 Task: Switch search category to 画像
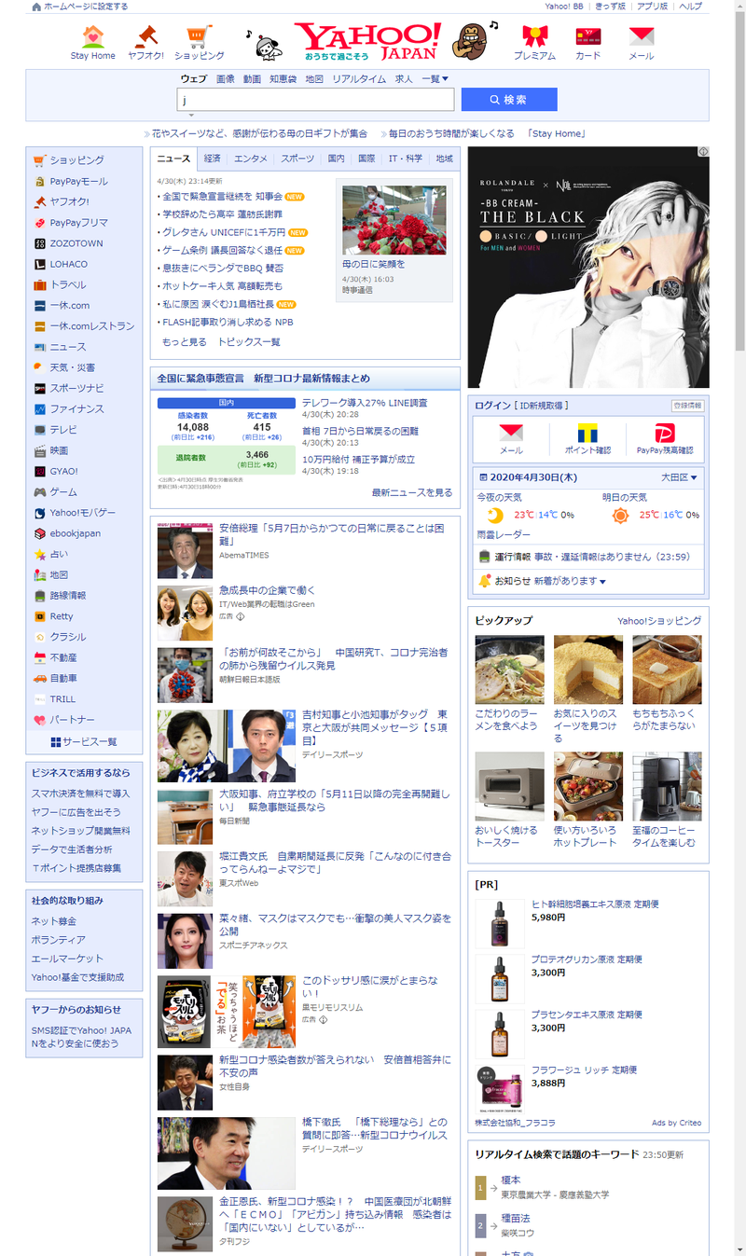pyautogui.click(x=226, y=79)
